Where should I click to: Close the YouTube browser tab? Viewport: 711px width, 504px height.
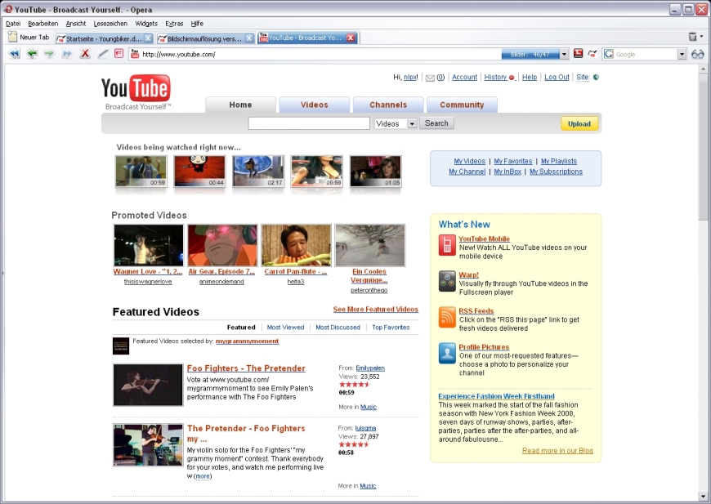coord(351,38)
